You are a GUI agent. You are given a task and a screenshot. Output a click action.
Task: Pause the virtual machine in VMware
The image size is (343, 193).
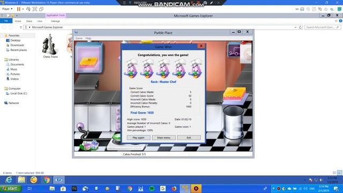(x=19, y=9)
